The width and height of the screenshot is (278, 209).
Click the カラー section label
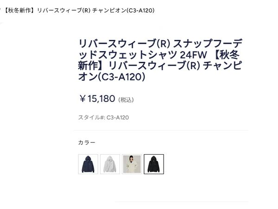coord(87,142)
